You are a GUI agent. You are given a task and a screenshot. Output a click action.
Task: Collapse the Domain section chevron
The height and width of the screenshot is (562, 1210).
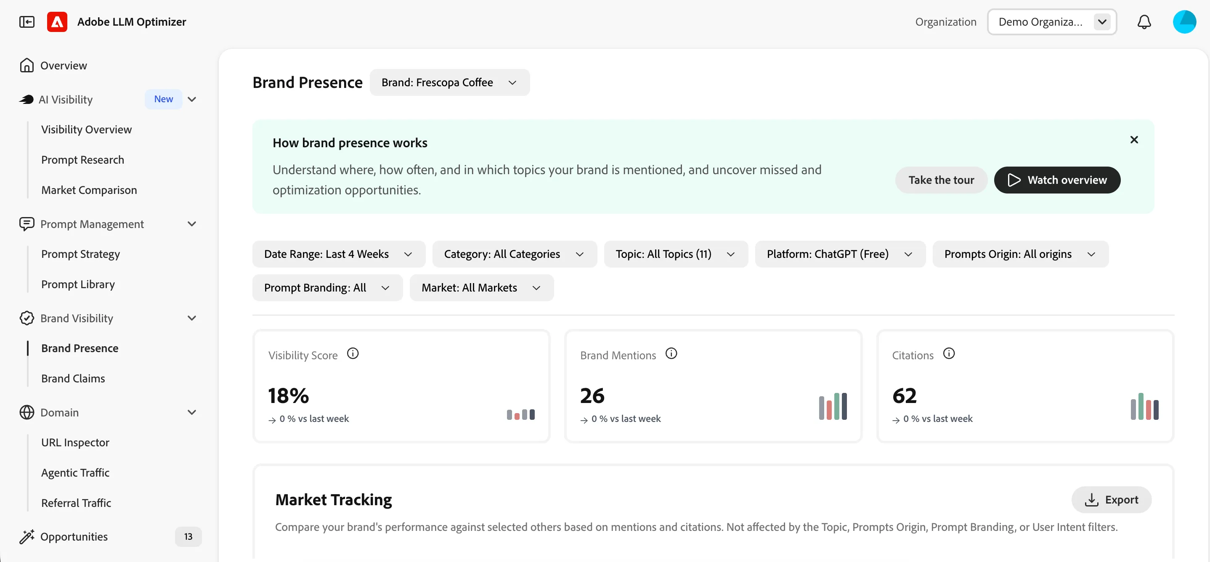[x=192, y=412]
